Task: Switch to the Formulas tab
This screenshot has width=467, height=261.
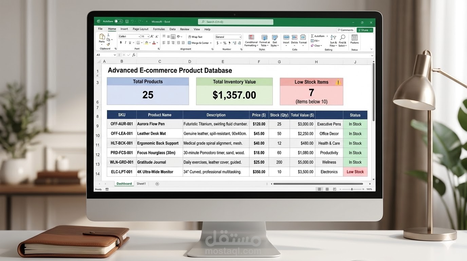Action: coord(159,29)
